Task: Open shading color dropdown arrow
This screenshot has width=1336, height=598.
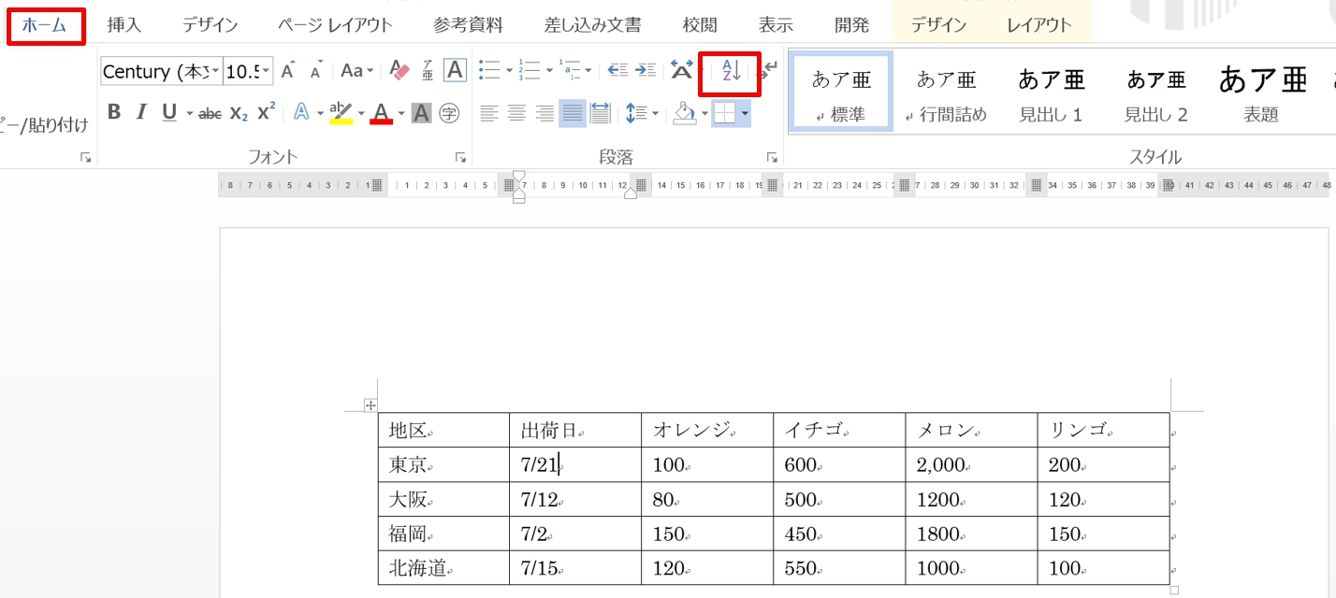Action: tap(704, 114)
